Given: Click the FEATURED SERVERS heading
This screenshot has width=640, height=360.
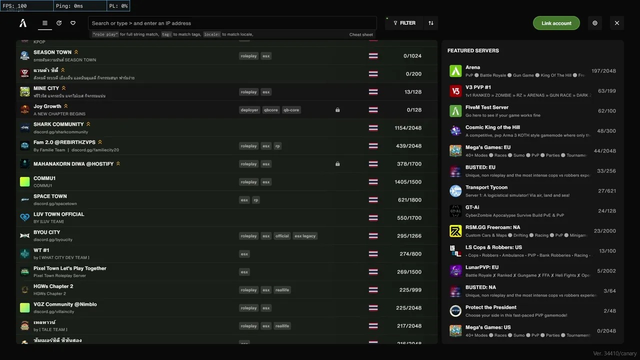Looking at the screenshot, I should 473,50.
